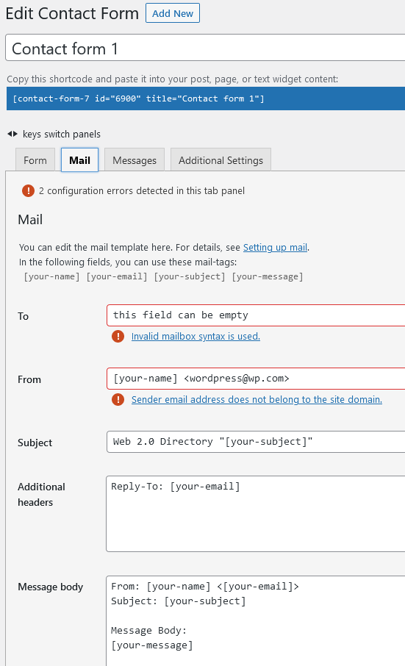Click into the Message body text area

256,621
